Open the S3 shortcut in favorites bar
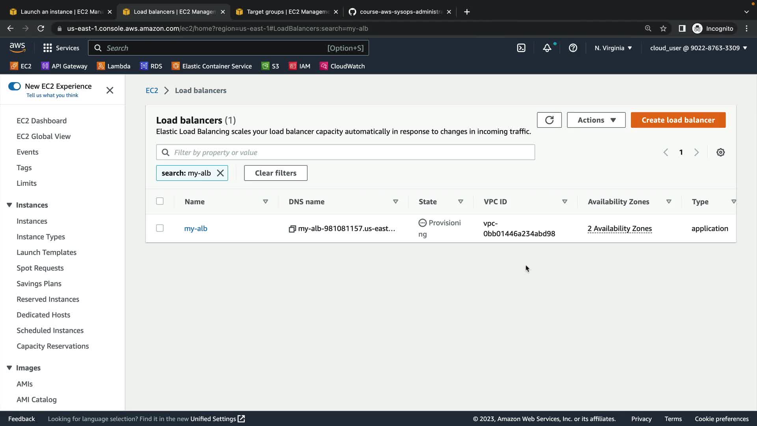Viewport: 757px width, 426px height. tap(270, 66)
